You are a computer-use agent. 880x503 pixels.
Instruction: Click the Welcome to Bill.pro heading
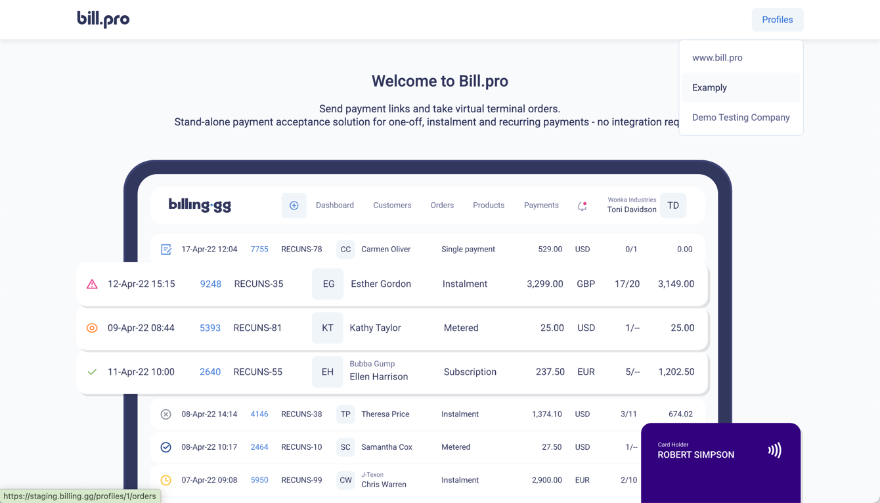click(440, 81)
